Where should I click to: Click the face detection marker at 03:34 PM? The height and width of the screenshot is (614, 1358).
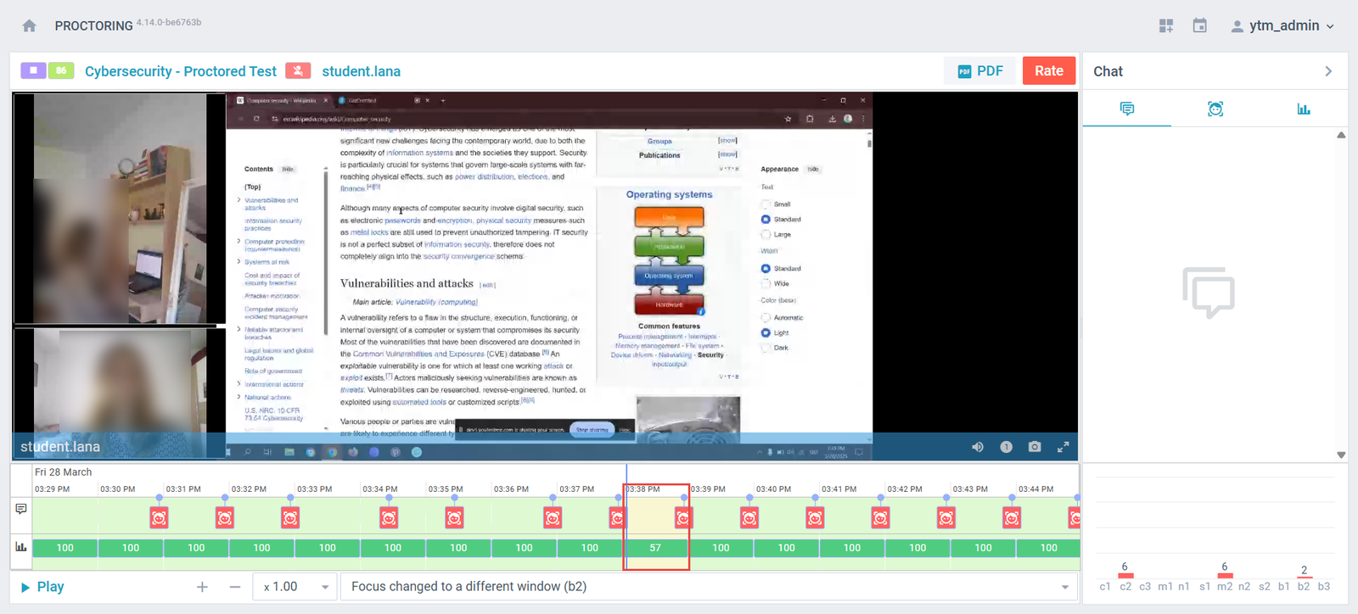tap(389, 517)
